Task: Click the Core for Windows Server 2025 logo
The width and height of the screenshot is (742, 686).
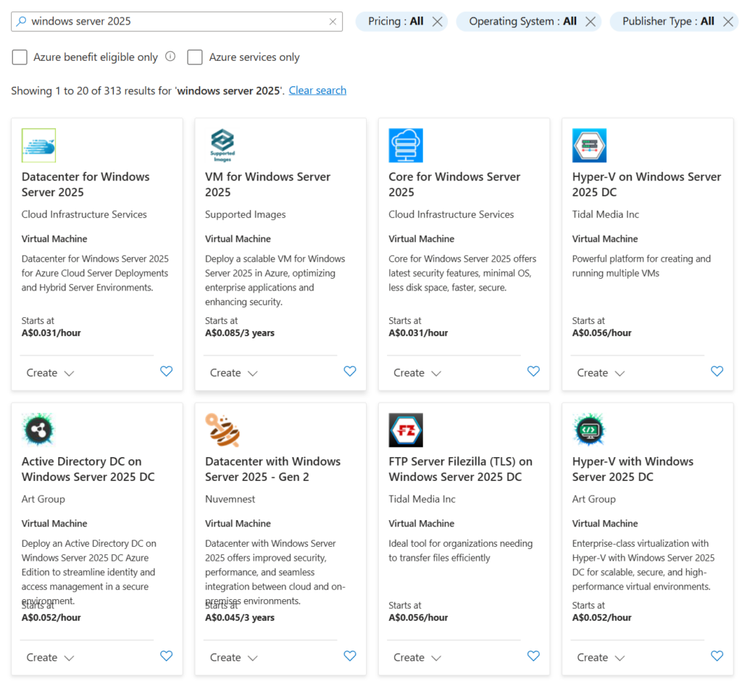Action: (406, 146)
